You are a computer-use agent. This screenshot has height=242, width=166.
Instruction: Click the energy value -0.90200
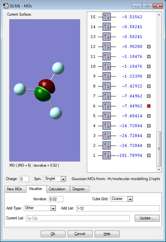(x=132, y=47)
